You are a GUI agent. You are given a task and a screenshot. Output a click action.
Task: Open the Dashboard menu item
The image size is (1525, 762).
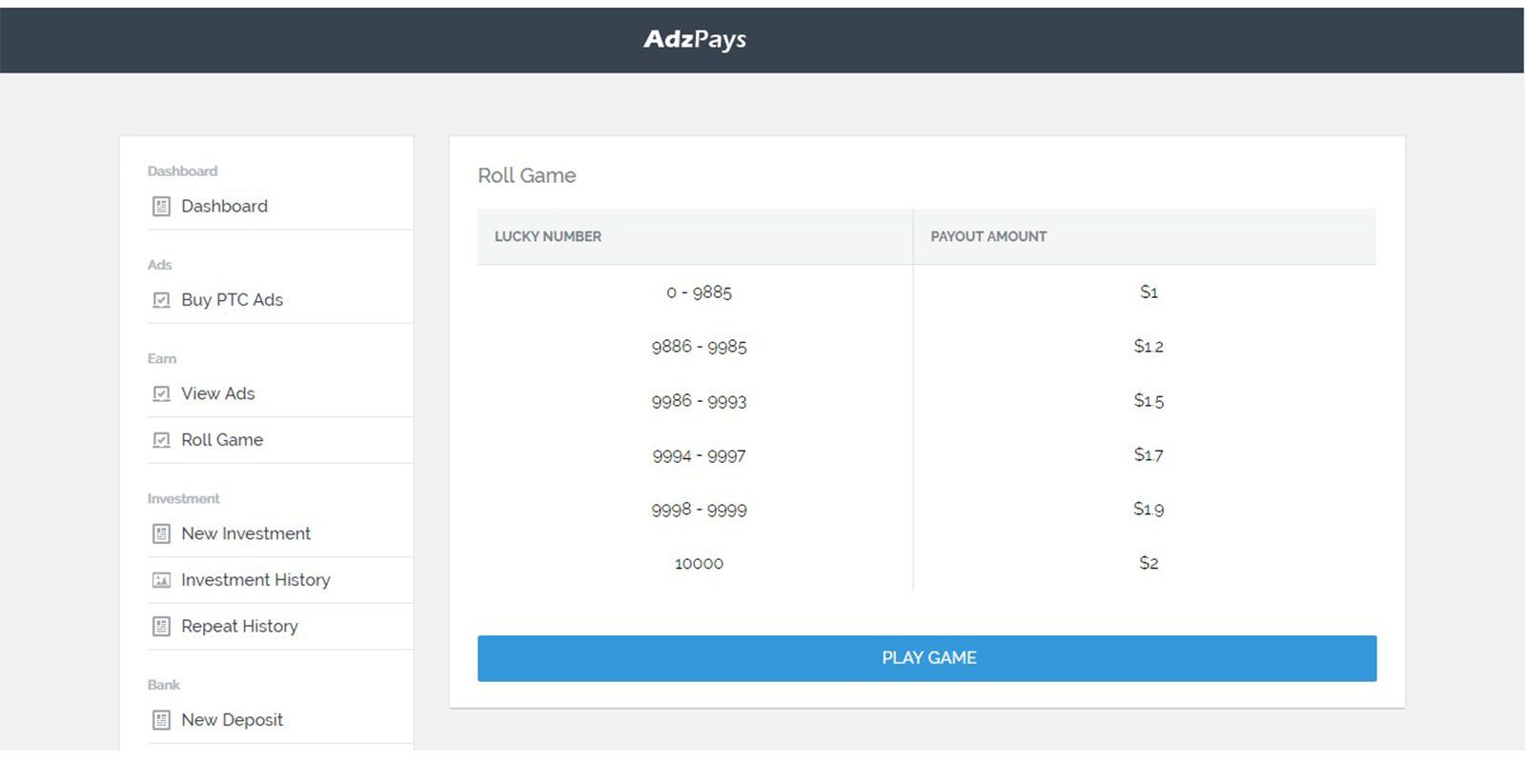[x=224, y=207]
